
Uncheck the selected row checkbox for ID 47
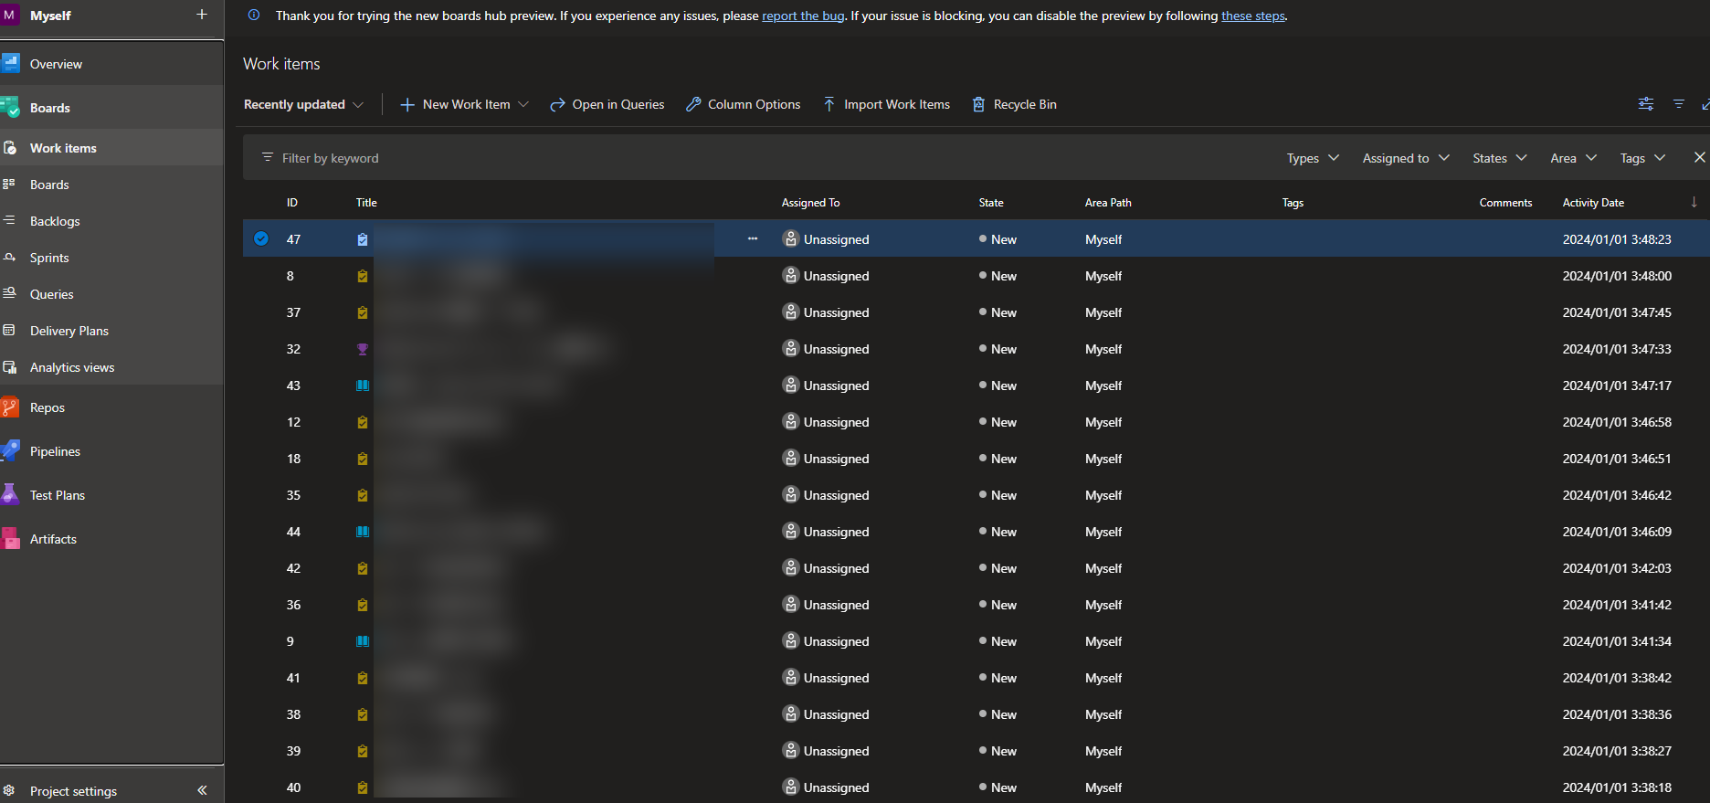(x=261, y=238)
